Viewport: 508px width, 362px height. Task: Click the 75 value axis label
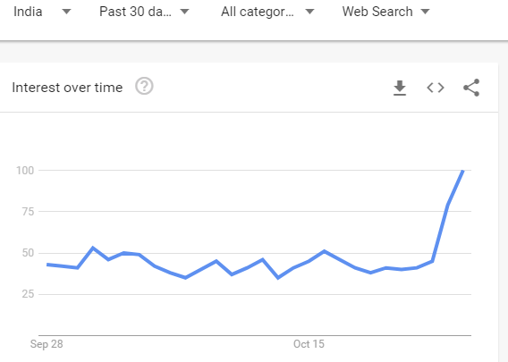pos(28,212)
